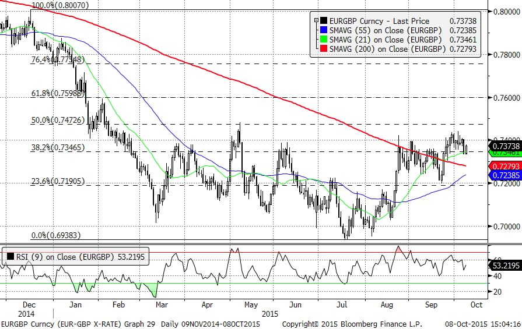Click the Copyright 2015 Bloomberg Finance L.P. text

coord(352,324)
